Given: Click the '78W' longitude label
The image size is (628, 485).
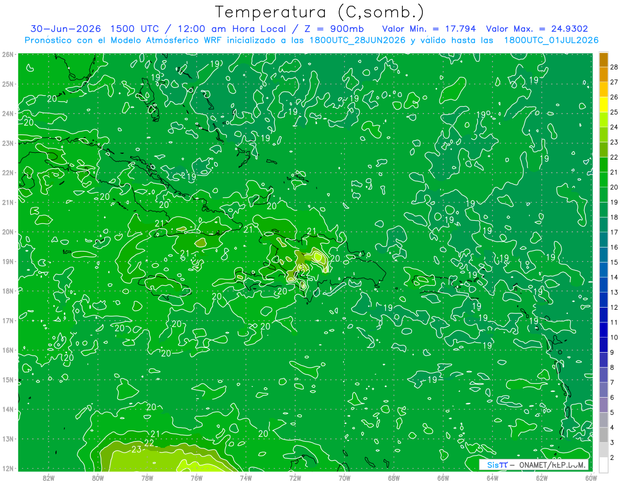Looking at the screenshot, I should [x=147, y=478].
